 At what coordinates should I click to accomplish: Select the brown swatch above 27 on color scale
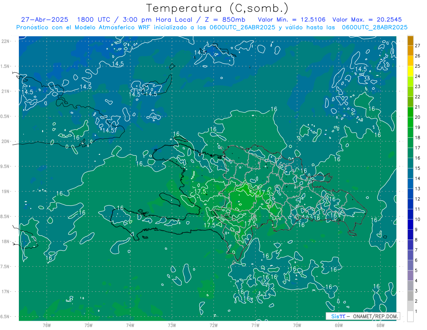(410, 41)
